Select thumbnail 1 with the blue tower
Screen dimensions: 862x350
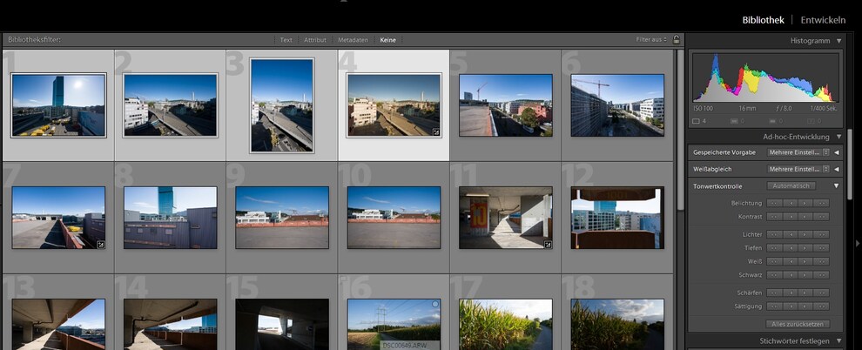(58, 105)
